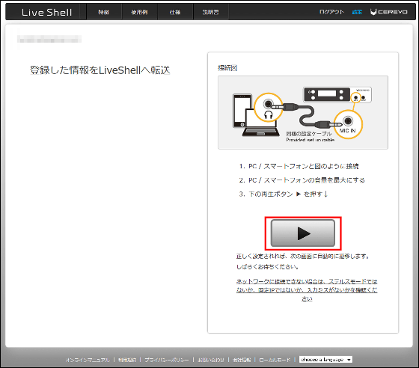419x368 pixels.
Task: Open the プライバシーポリシー footer link
Action: pyautogui.click(x=167, y=360)
